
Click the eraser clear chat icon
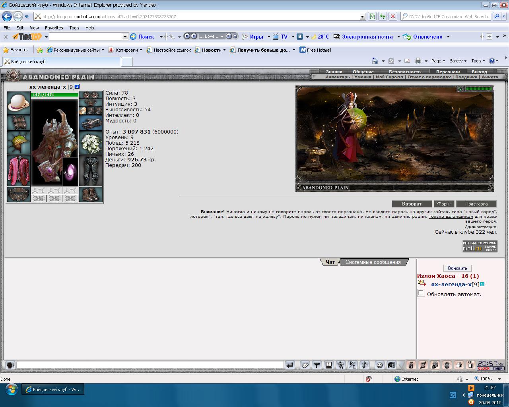coord(305,365)
